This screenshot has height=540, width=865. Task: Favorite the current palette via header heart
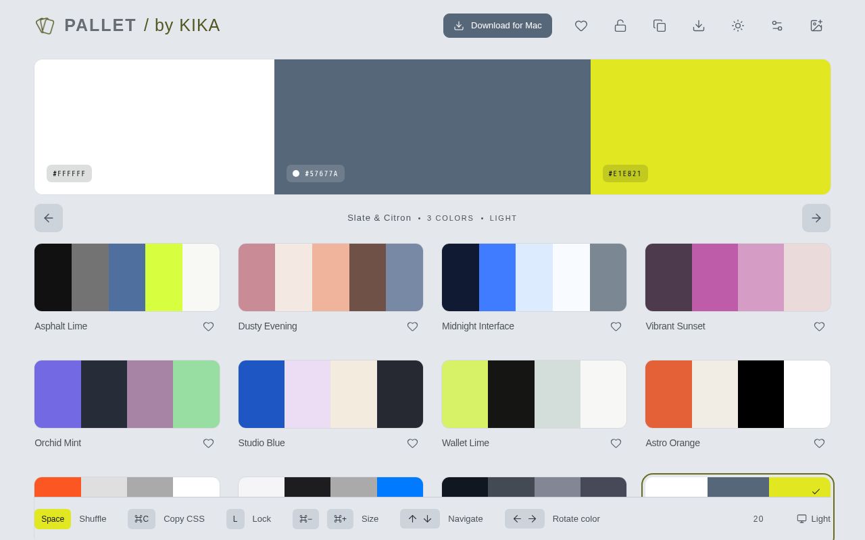click(x=581, y=26)
